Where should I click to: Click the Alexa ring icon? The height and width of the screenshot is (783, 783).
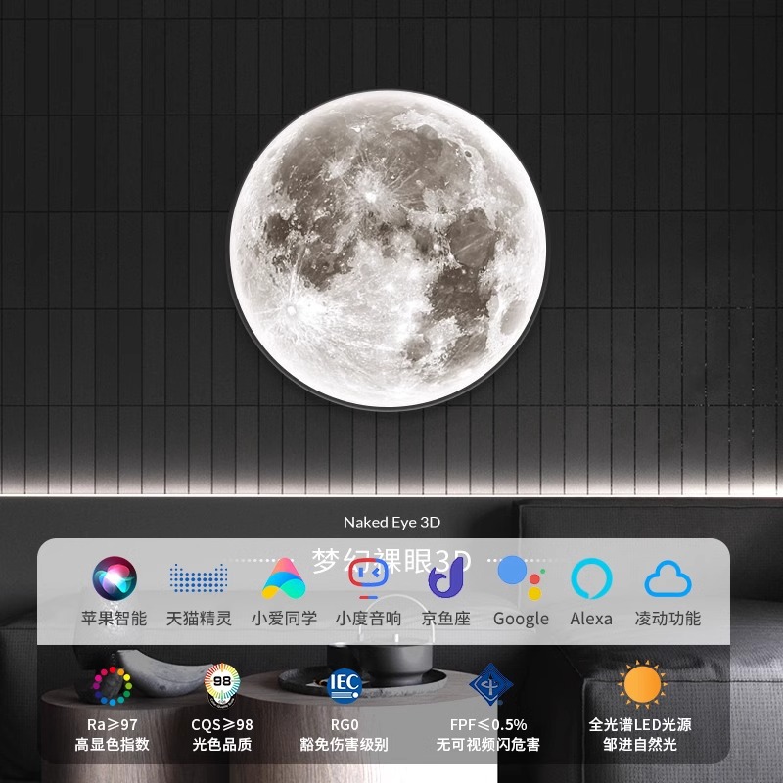pos(591,578)
